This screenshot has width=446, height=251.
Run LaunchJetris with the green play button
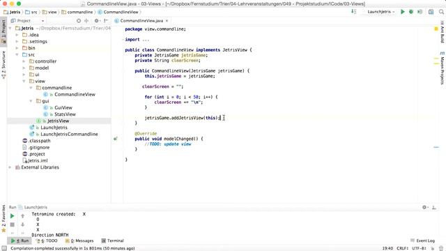coord(403,12)
